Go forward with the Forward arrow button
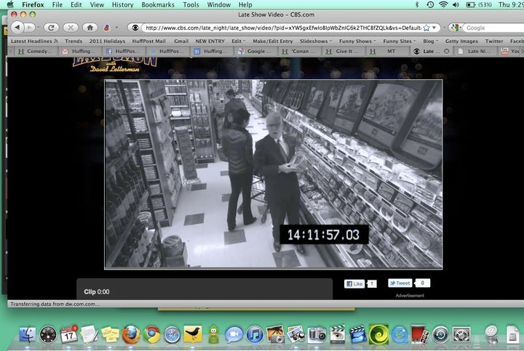The height and width of the screenshot is (351, 524). click(30, 28)
